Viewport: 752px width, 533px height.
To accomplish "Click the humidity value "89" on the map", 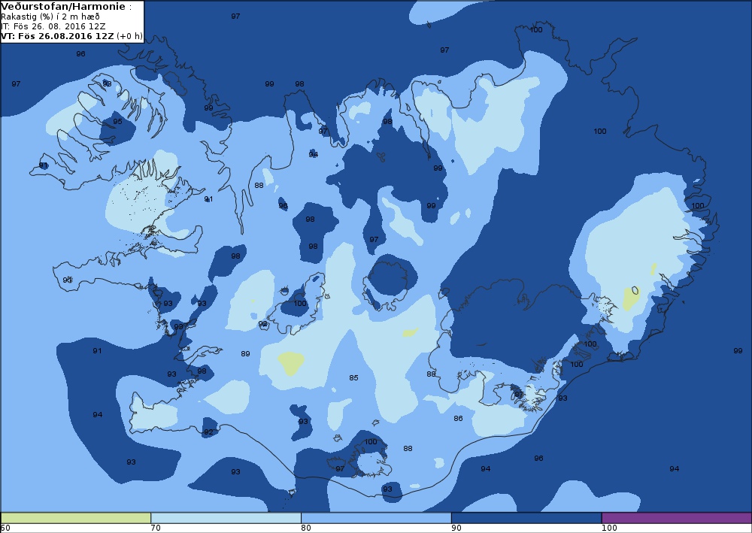I will point(245,354).
